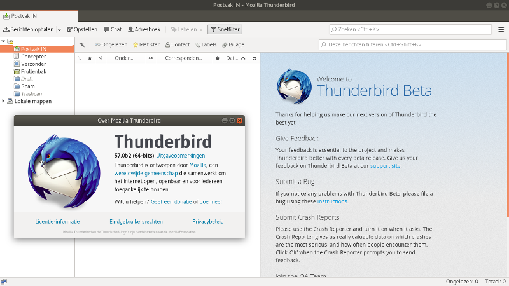This screenshot has height=286, width=509.
Task: Open the Concepten folder
Action: (34, 57)
